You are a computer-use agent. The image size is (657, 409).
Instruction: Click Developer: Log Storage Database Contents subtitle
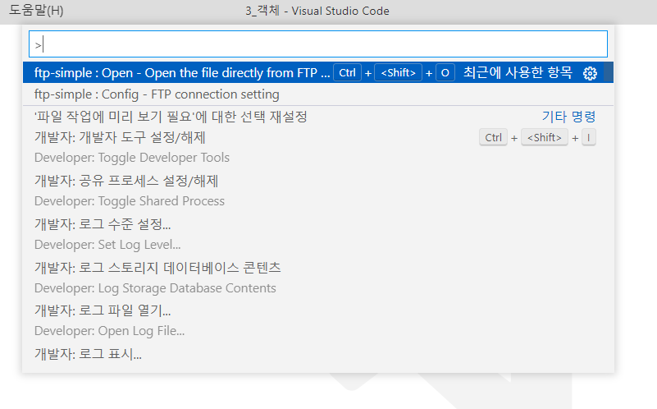tap(155, 288)
